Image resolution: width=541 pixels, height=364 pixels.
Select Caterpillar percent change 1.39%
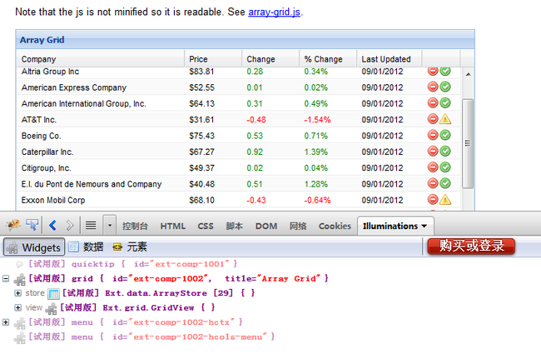point(315,152)
